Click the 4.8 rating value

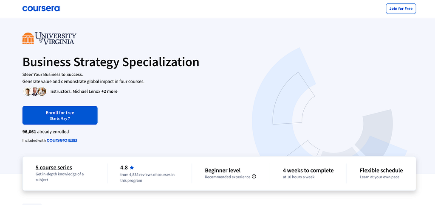[x=124, y=167]
